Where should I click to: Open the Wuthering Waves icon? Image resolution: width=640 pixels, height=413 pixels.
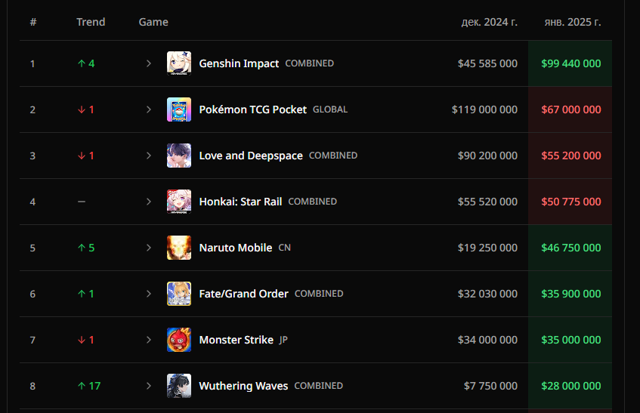[x=179, y=386]
